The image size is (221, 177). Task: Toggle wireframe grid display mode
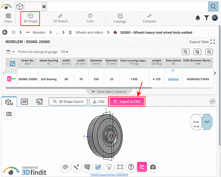65,167
